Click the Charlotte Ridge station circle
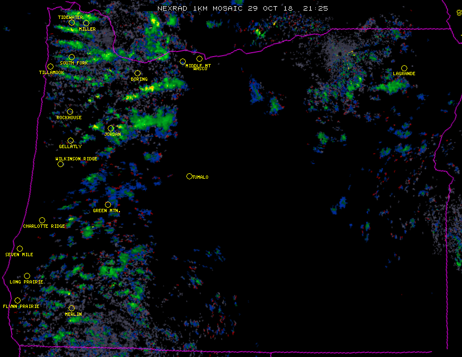The height and width of the screenshot is (357, 462). point(42,221)
